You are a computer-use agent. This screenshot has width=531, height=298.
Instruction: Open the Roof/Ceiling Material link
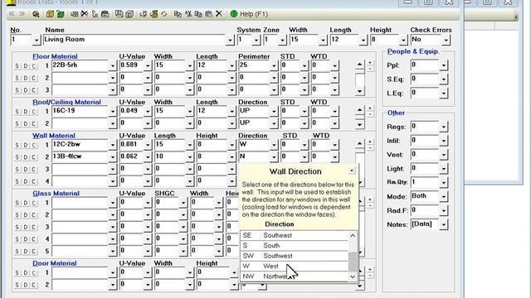(x=66, y=102)
